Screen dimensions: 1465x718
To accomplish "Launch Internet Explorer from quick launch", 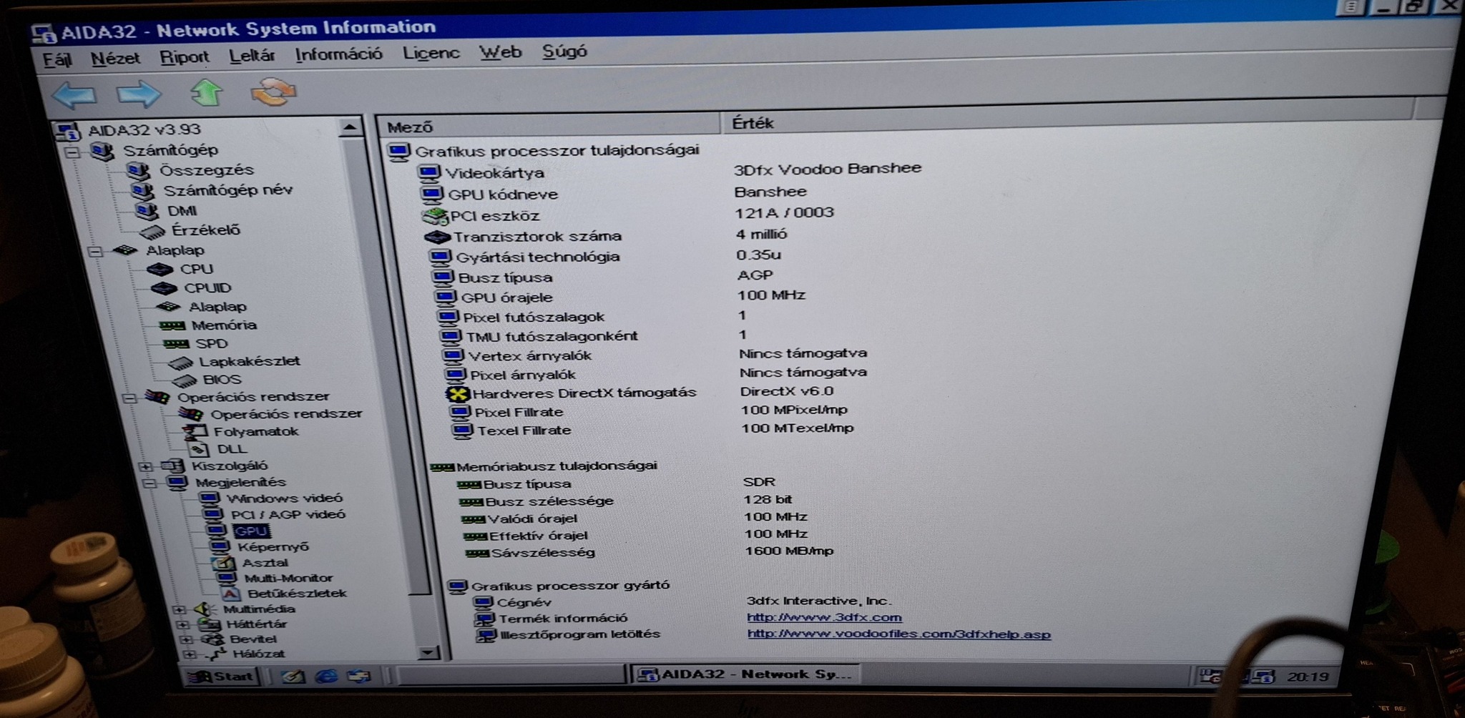I will (326, 676).
